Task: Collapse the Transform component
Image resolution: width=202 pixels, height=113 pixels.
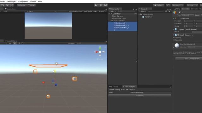Action: [x=174, y=19]
